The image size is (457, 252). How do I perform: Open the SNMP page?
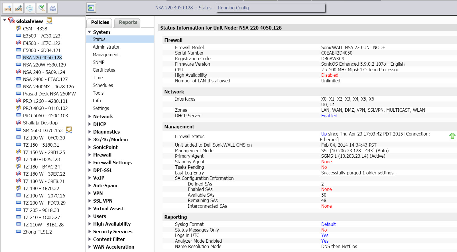point(99,62)
